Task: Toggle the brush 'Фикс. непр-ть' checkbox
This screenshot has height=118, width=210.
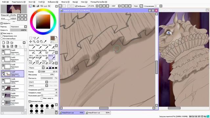Action: (x=42, y=98)
